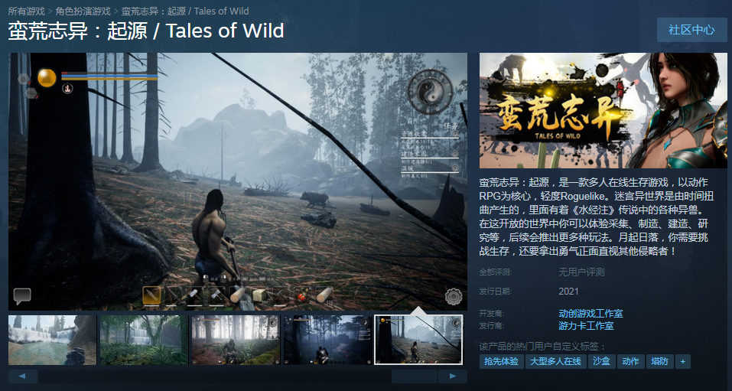Open the 社区中心 community hub button

pos(691,30)
